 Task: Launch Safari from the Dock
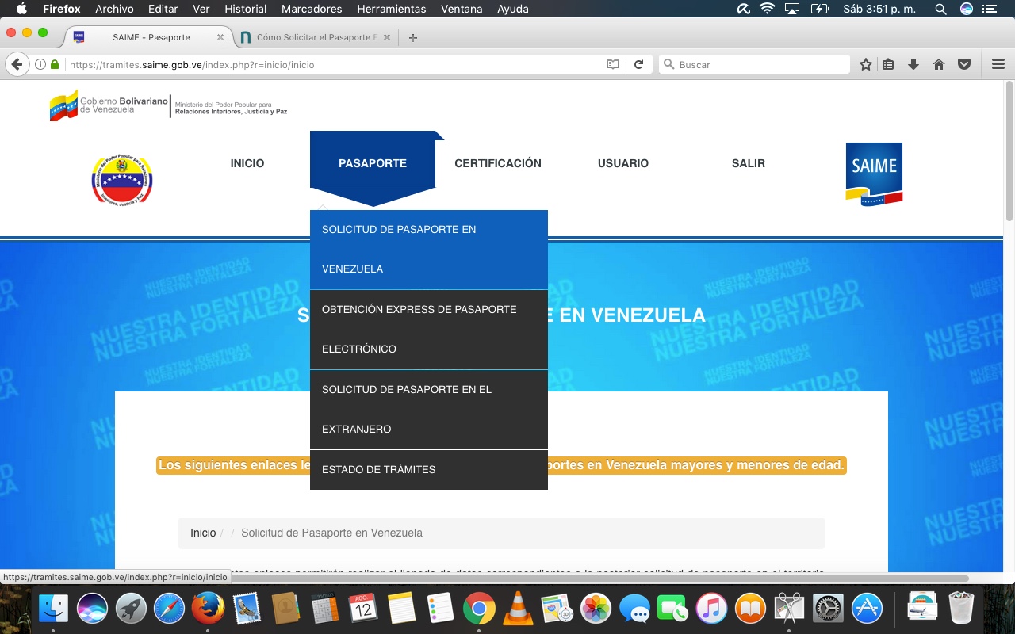170,608
